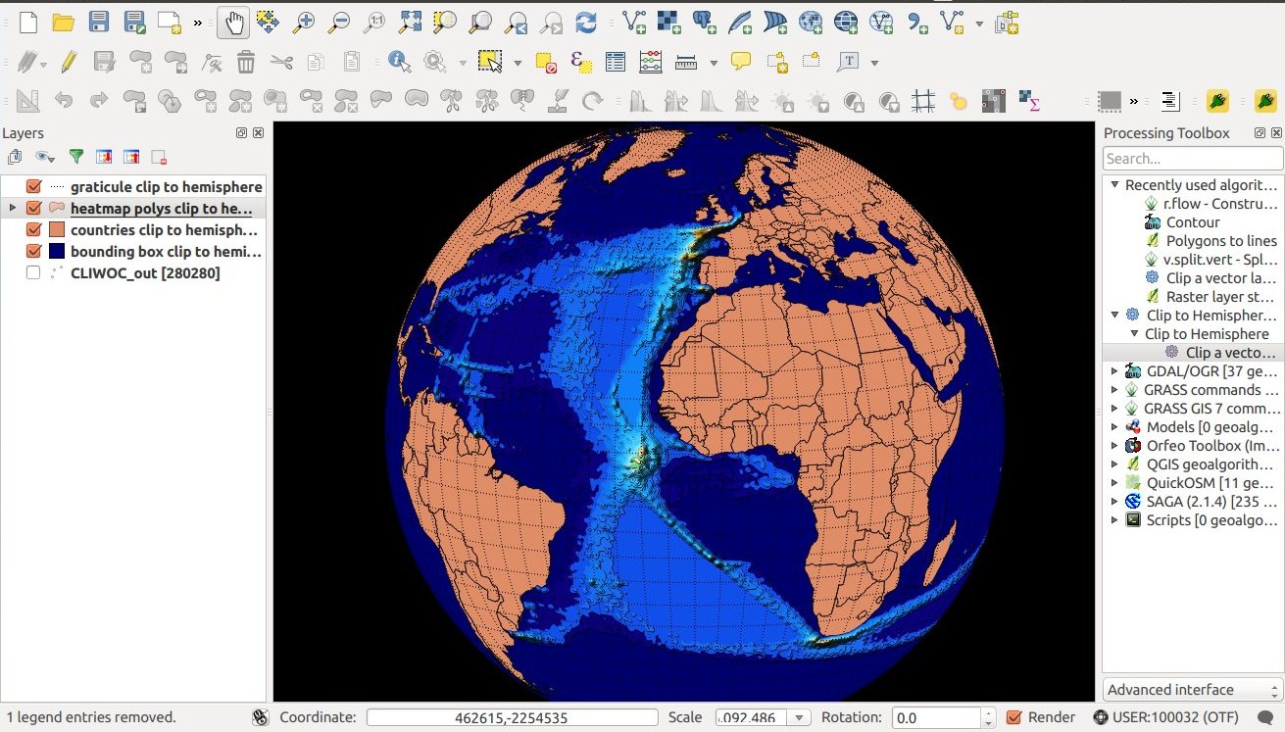Activate the Zoom In magnifier tool
This screenshot has width=1285, height=732.
(x=303, y=22)
